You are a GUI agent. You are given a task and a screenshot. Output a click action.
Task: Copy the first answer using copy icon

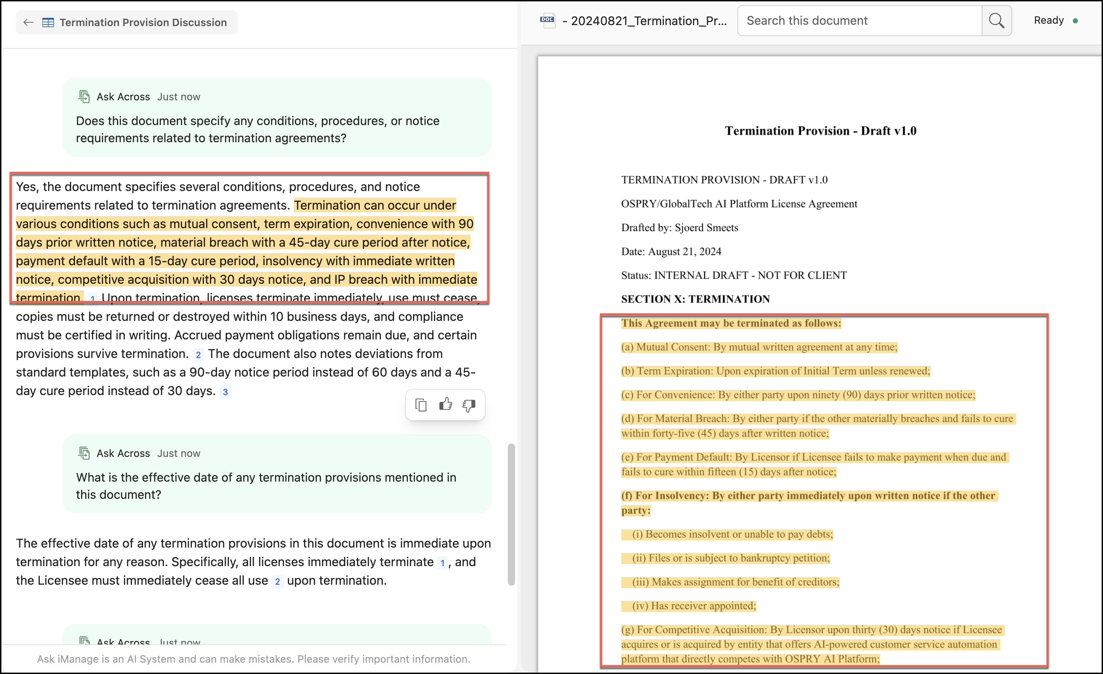(x=421, y=405)
